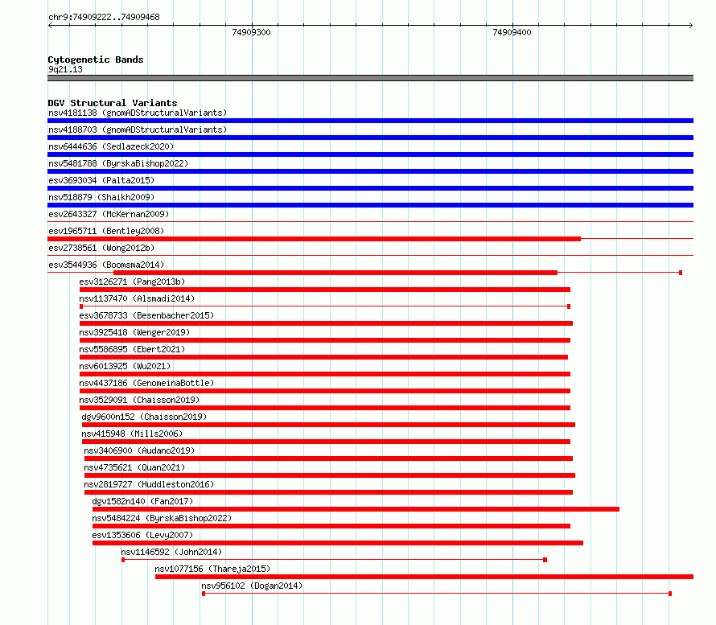Image resolution: width=716 pixels, height=625 pixels.
Task: Click nsv1137470 (Alsmadi2014) label
Action: pyautogui.click(x=137, y=298)
